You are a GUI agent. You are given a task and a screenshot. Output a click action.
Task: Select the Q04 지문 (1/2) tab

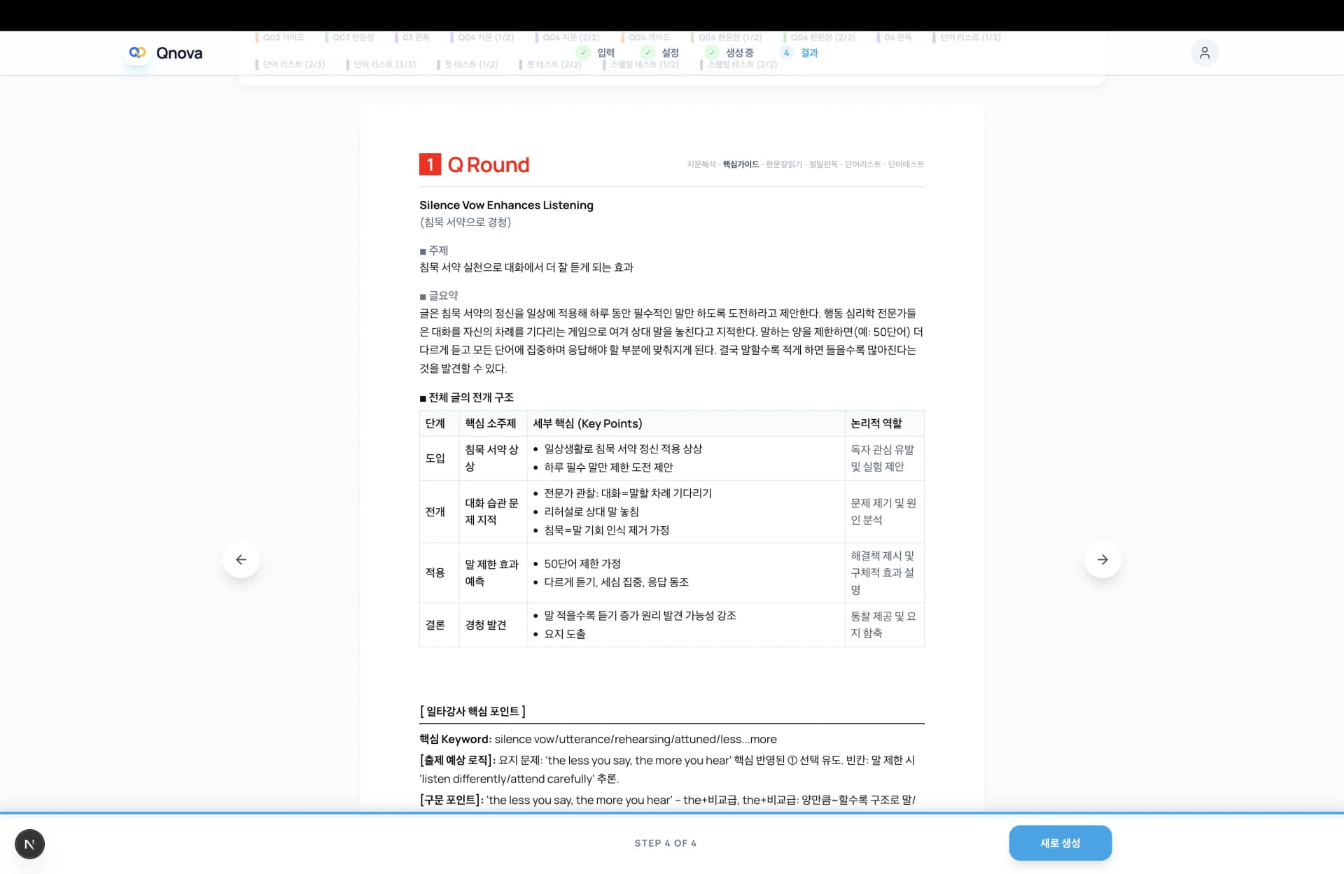click(485, 37)
